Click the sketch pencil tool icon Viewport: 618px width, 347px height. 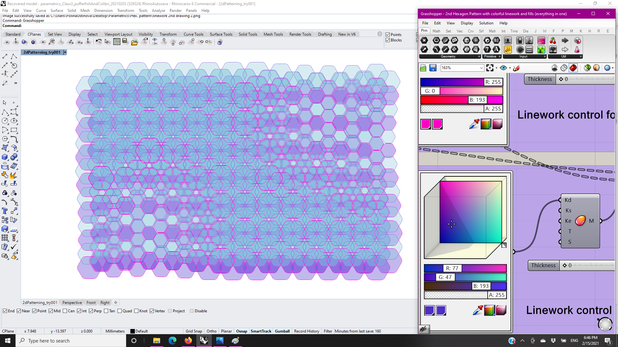[x=516, y=68]
